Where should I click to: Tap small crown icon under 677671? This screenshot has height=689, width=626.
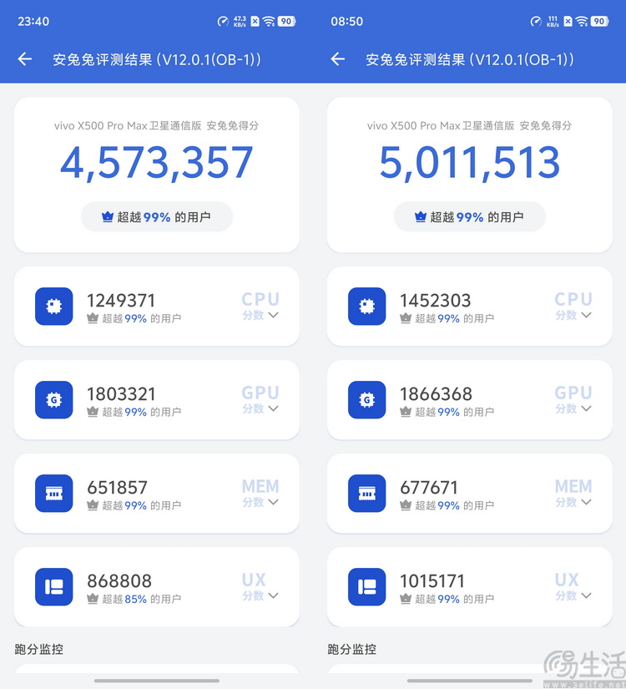(x=405, y=505)
